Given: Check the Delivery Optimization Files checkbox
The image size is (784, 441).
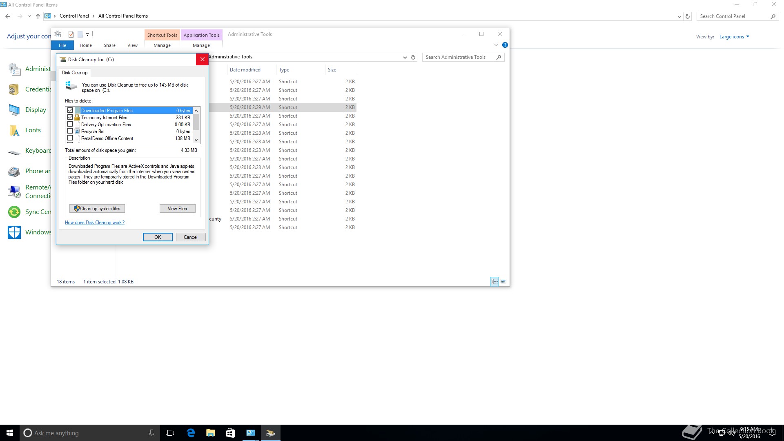Looking at the screenshot, I should [70, 125].
